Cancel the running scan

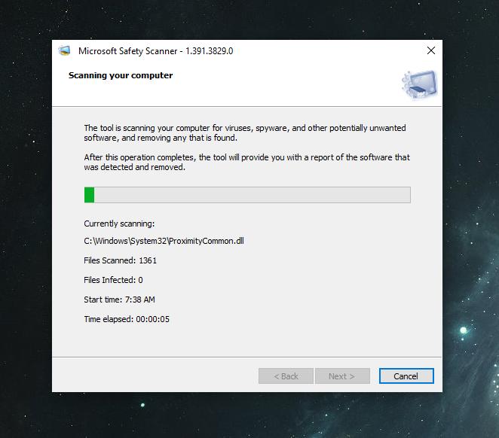pos(406,376)
